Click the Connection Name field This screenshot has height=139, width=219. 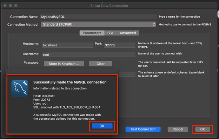(99, 17)
